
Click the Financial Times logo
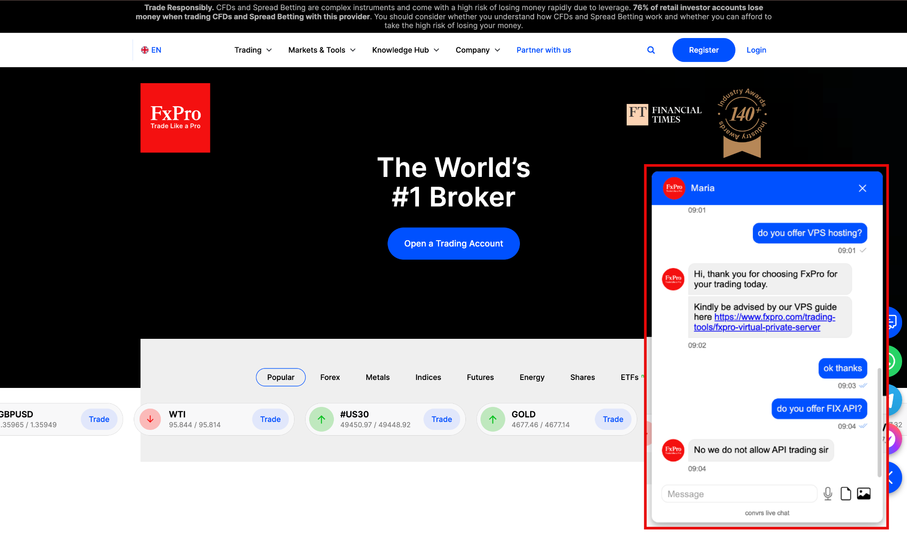pos(664,115)
